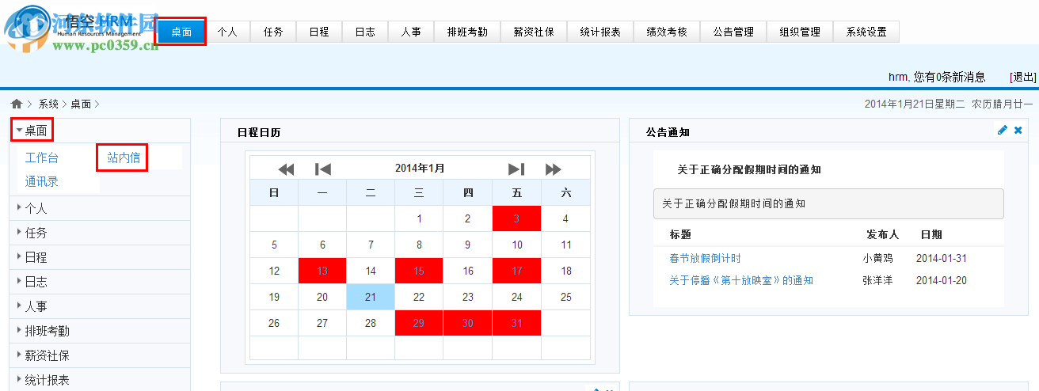Open 通讯录 in the sidebar

[42, 181]
